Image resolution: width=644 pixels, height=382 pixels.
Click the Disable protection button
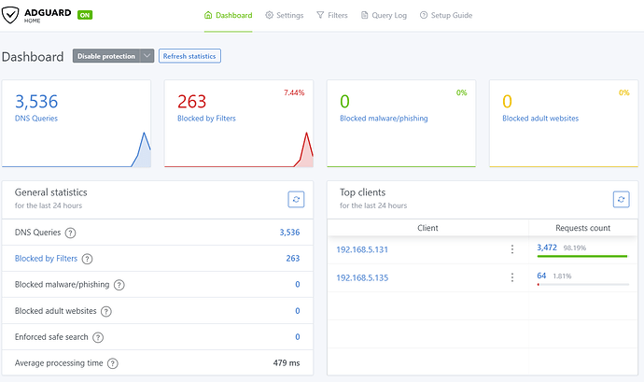pyautogui.click(x=105, y=56)
